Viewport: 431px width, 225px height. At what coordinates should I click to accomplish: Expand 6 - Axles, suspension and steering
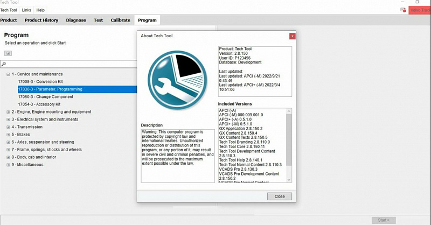pyautogui.click(x=8, y=142)
